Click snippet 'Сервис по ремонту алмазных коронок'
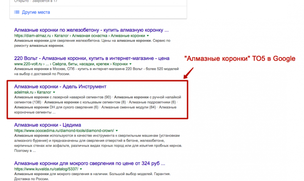 (x=92, y=43)
